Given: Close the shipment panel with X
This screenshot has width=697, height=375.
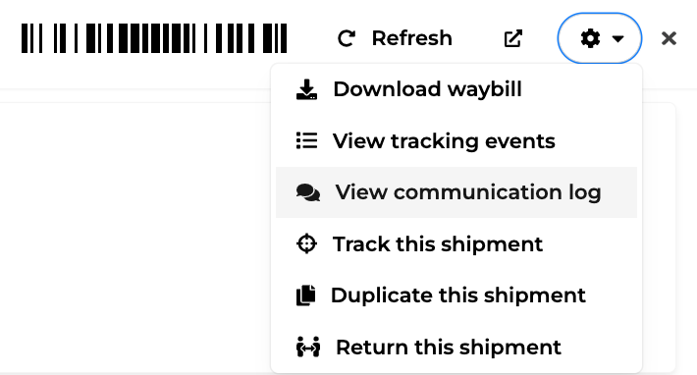Looking at the screenshot, I should [x=669, y=38].
